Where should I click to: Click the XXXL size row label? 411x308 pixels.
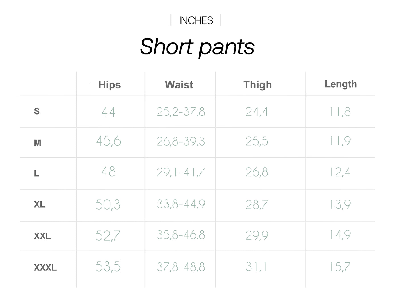[45, 268]
